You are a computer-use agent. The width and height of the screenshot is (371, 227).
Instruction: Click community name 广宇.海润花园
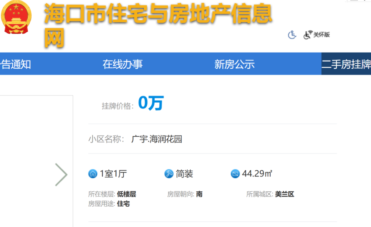pos(157,139)
